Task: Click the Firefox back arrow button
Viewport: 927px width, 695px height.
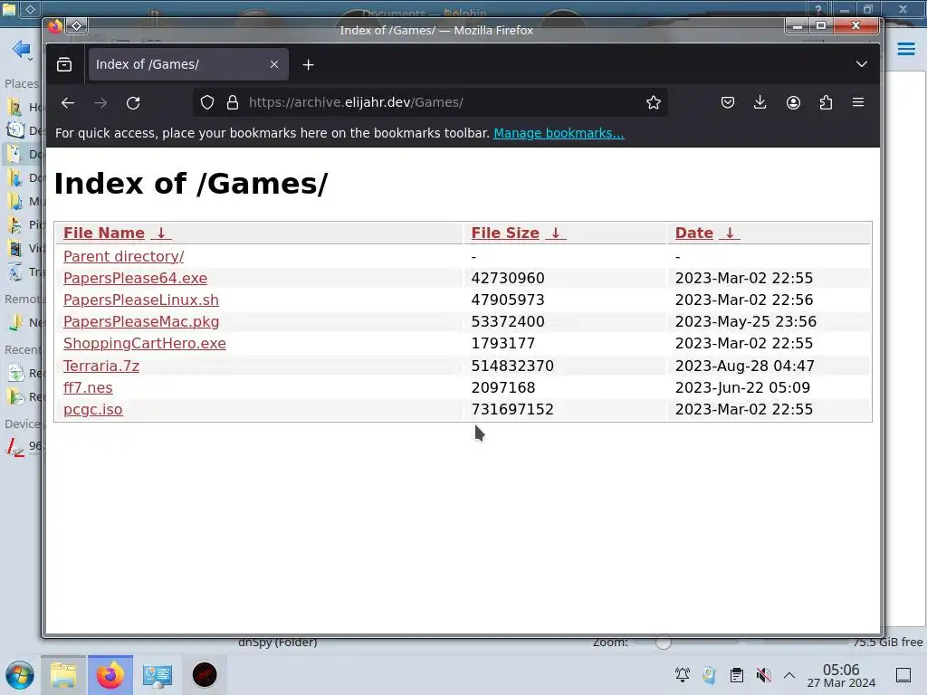Action: pos(67,103)
